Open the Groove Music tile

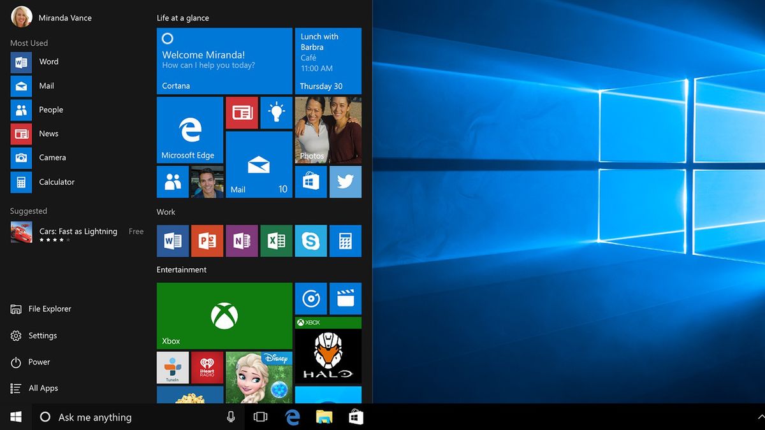point(310,299)
